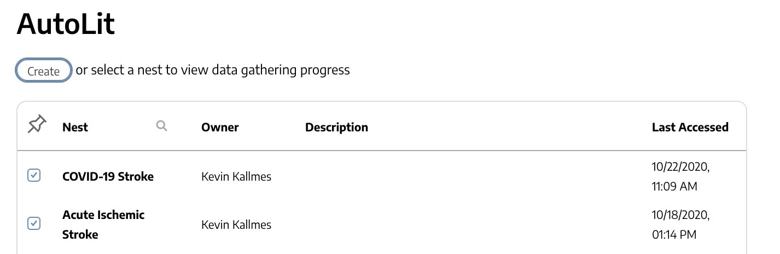Open the nest search magnifier icon
The width and height of the screenshot is (780, 254).
coord(161,126)
